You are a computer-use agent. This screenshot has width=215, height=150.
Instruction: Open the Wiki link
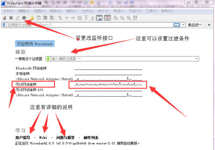pyautogui.click(x=43, y=137)
